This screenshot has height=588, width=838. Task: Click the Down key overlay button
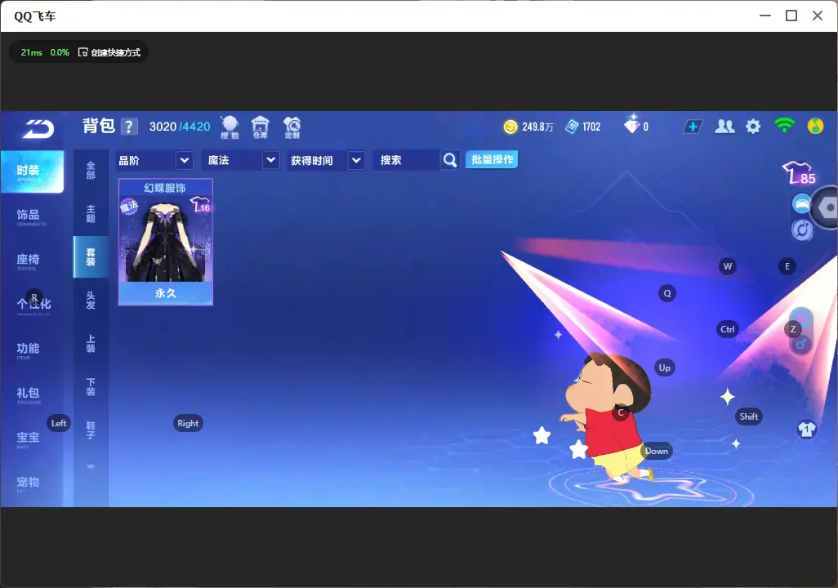(x=657, y=451)
